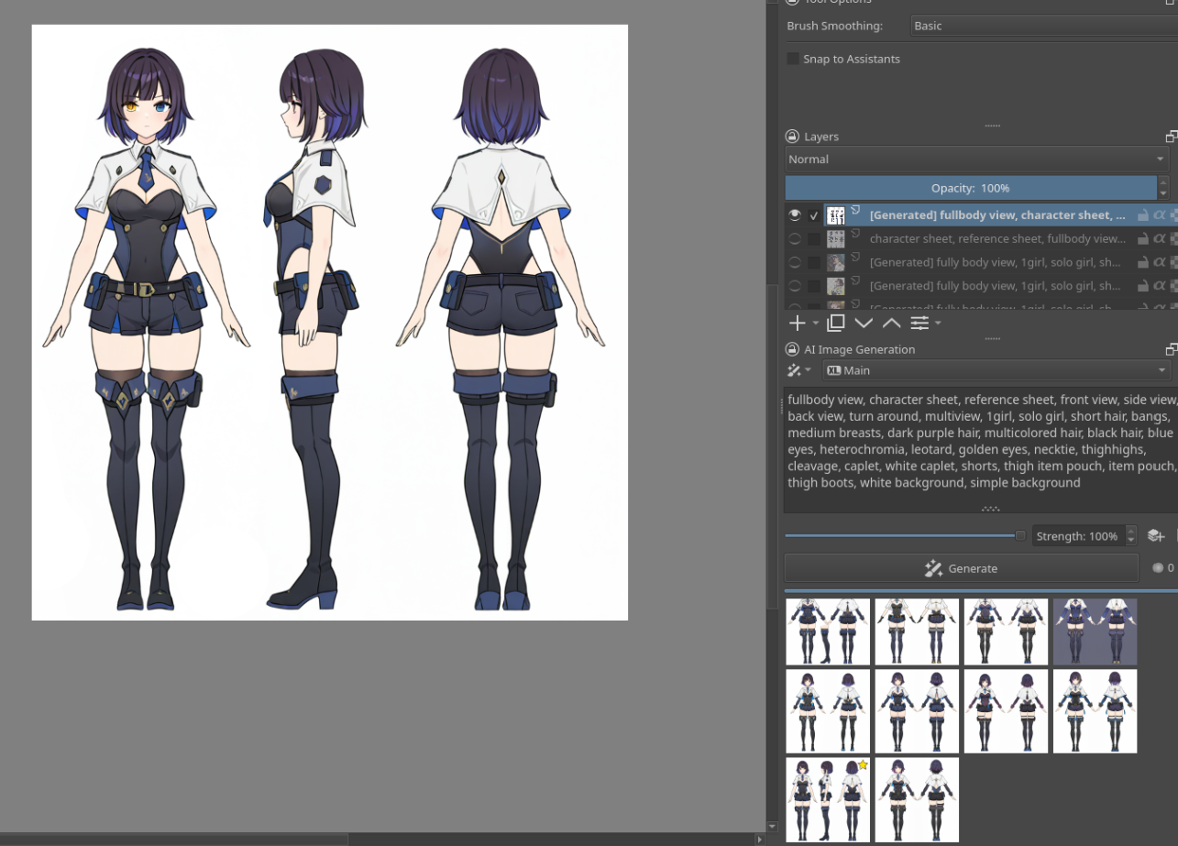
Task: Open the Normal blend mode dropdown
Action: tap(977, 159)
